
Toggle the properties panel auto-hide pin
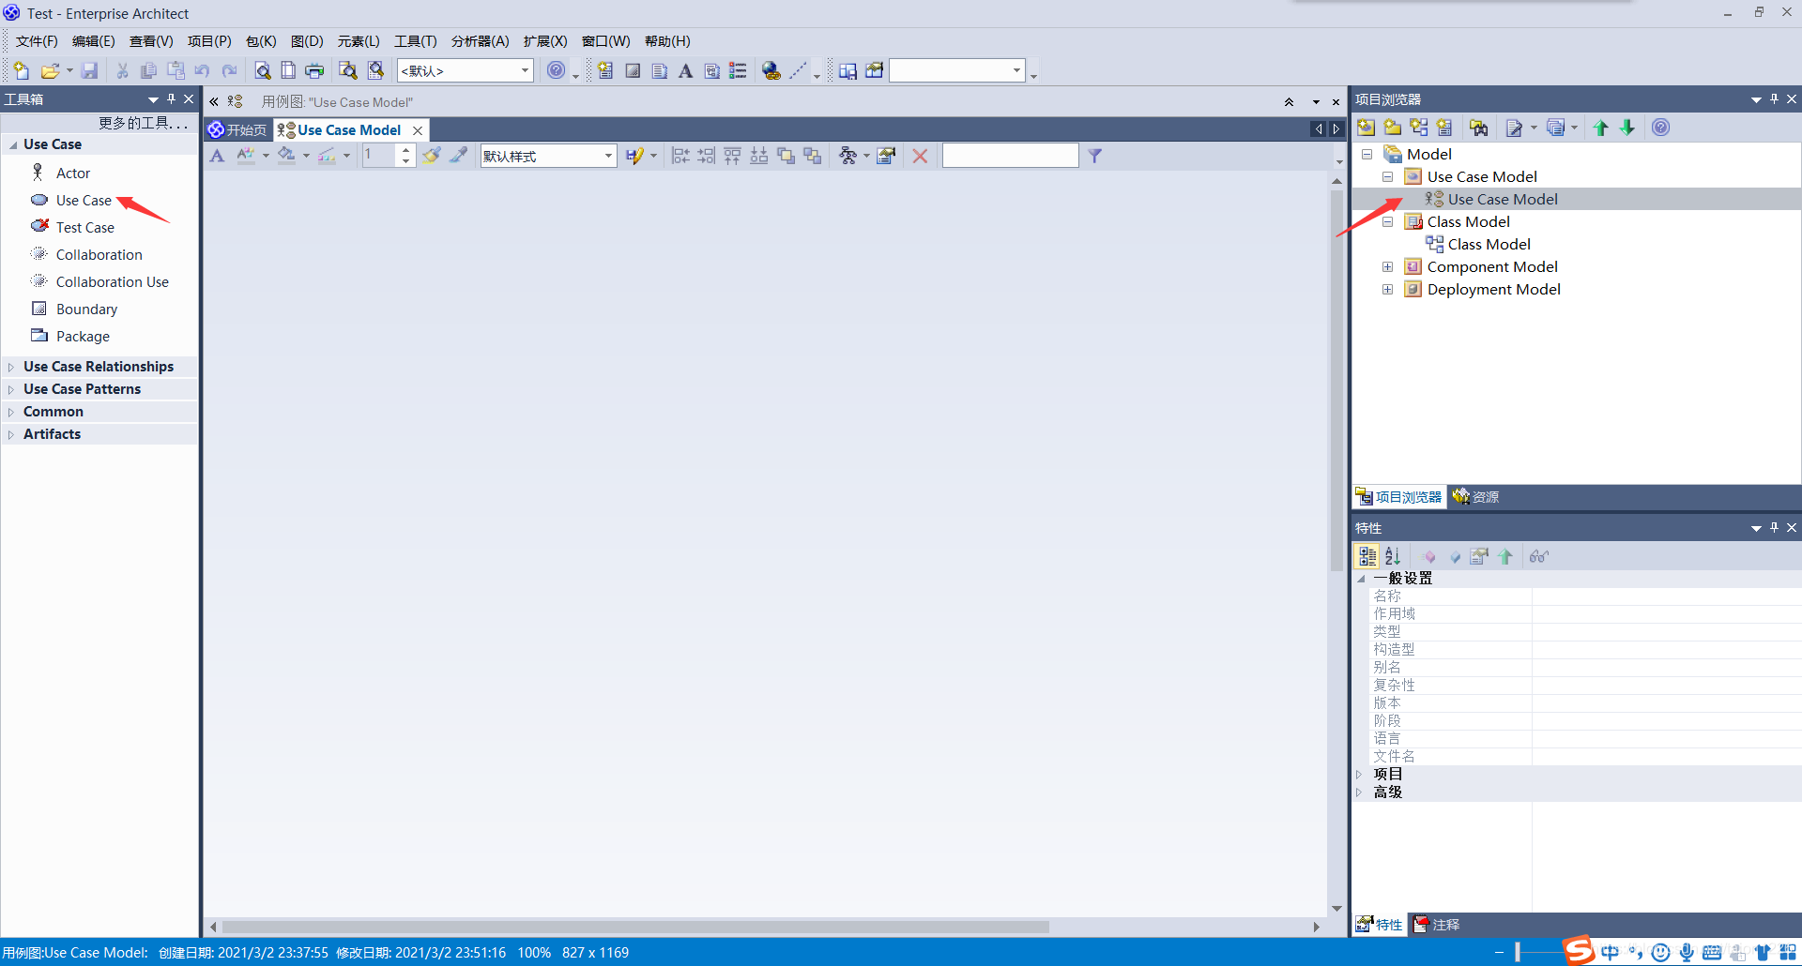tap(1774, 527)
